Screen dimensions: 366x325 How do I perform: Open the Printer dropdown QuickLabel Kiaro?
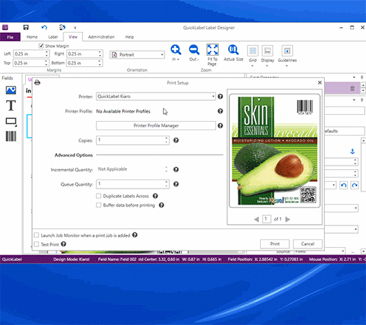click(x=155, y=97)
